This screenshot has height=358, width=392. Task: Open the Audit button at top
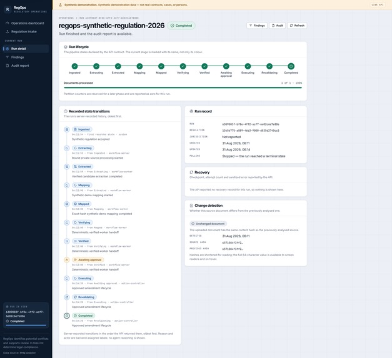(277, 26)
